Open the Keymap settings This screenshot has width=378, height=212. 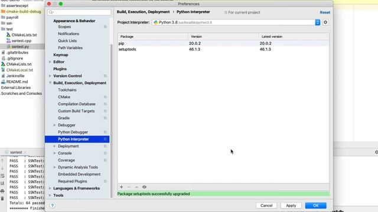click(60, 55)
